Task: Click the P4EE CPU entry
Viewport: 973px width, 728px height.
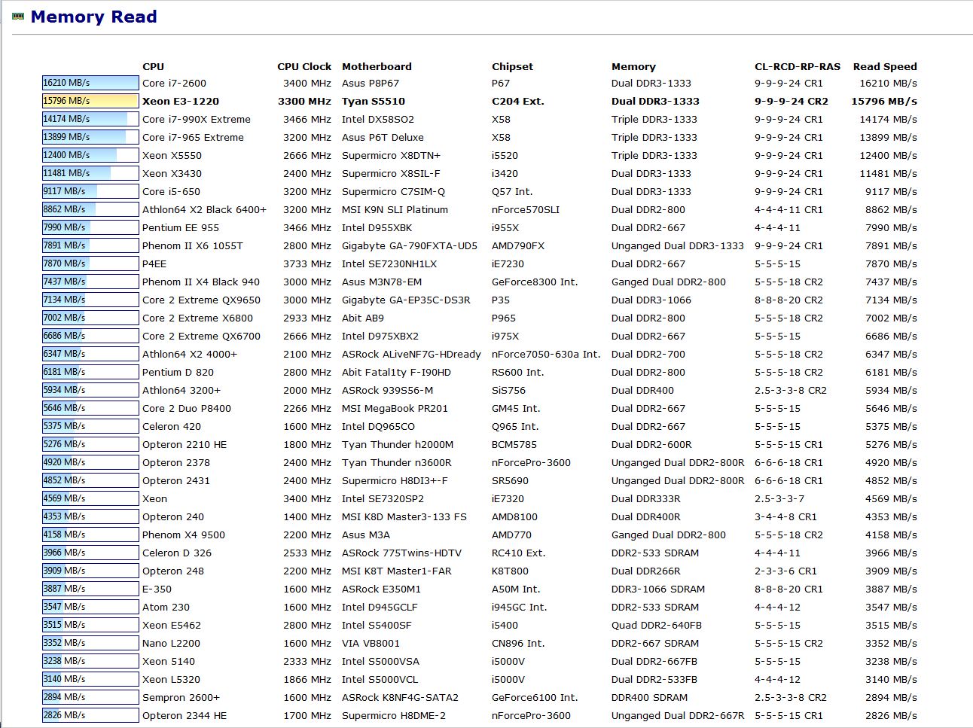Action: 154,264
